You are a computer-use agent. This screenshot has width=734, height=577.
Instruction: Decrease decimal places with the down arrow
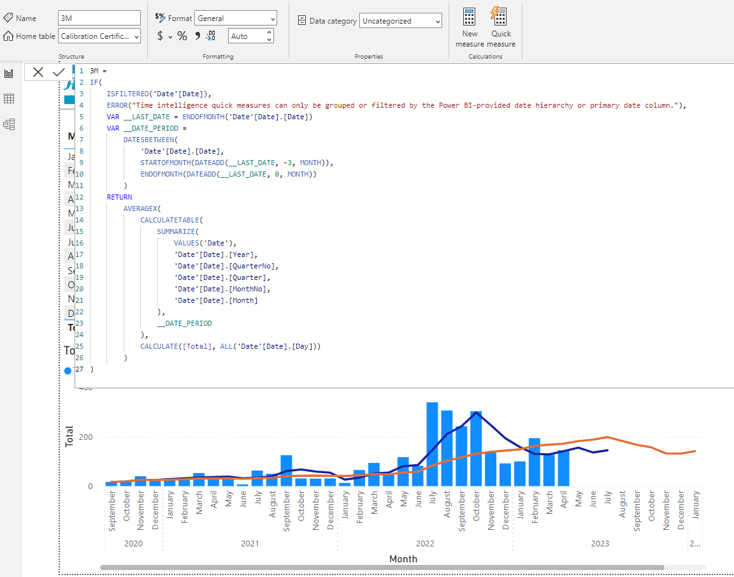pos(269,40)
